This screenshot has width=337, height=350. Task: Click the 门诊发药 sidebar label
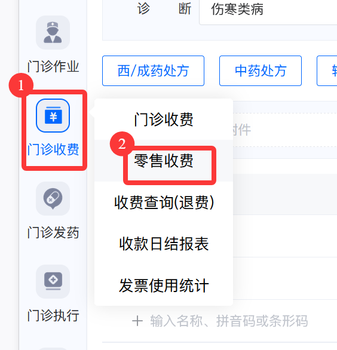click(53, 232)
